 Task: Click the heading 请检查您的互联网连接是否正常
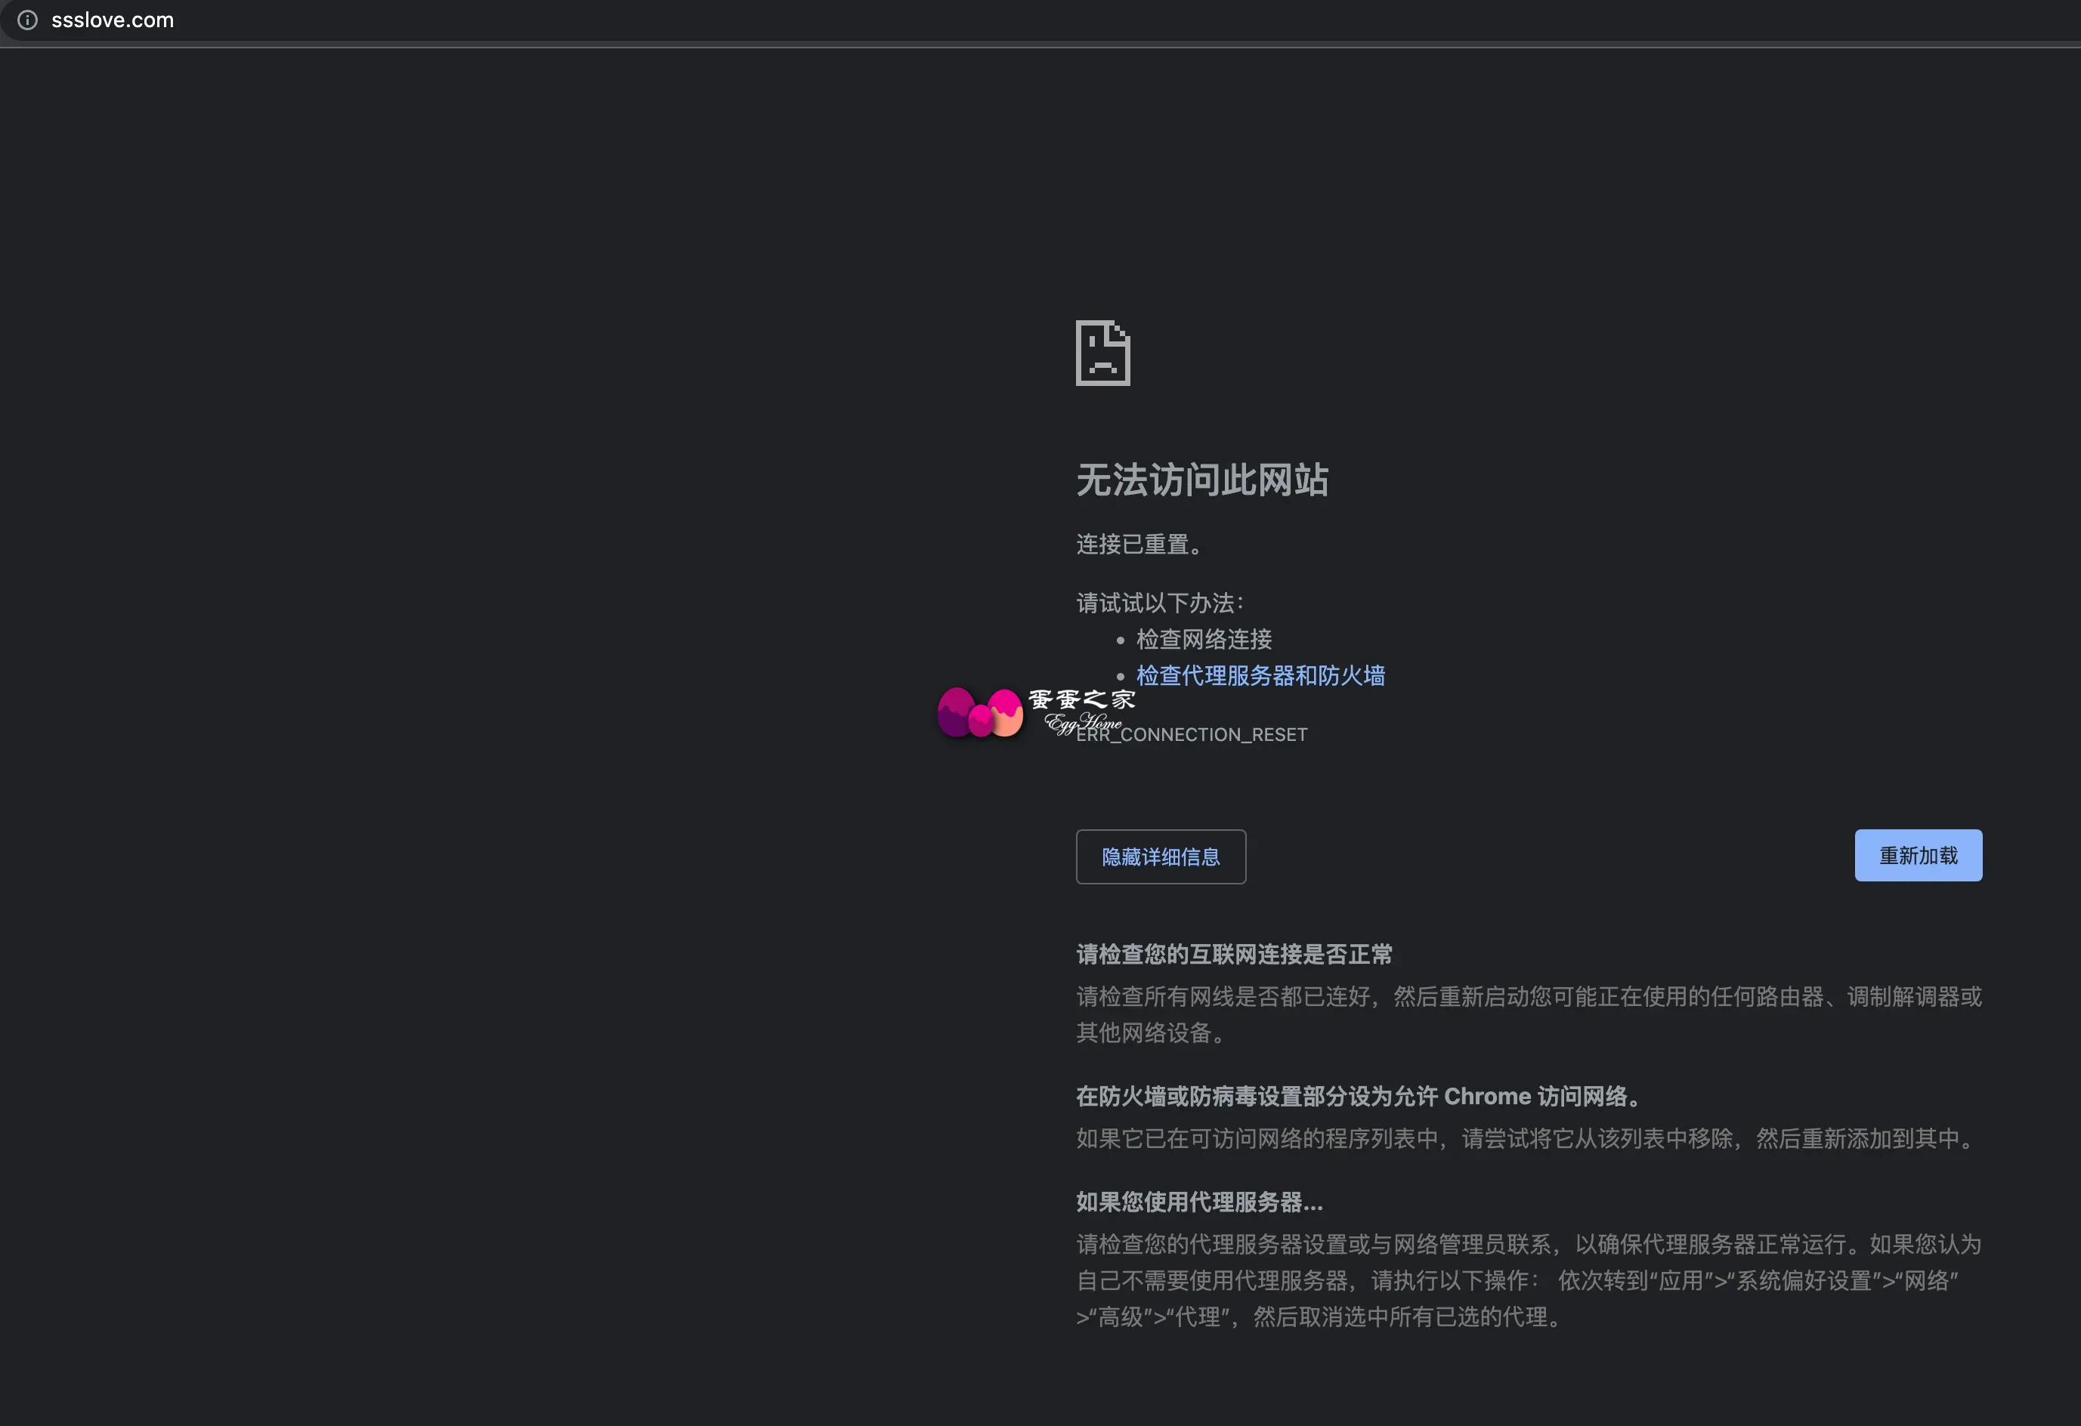pyautogui.click(x=1234, y=954)
